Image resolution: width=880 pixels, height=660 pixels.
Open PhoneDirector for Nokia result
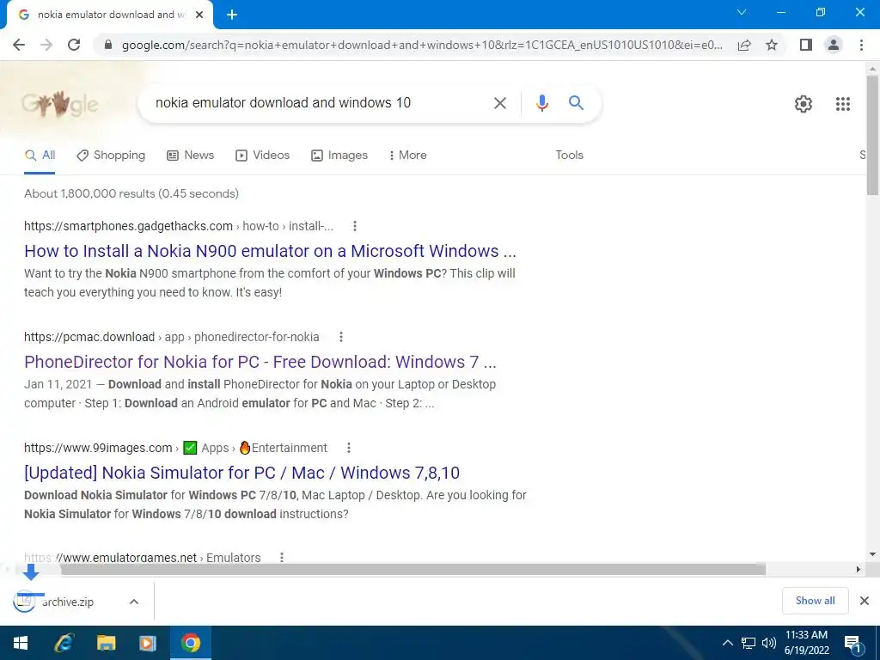click(x=260, y=362)
